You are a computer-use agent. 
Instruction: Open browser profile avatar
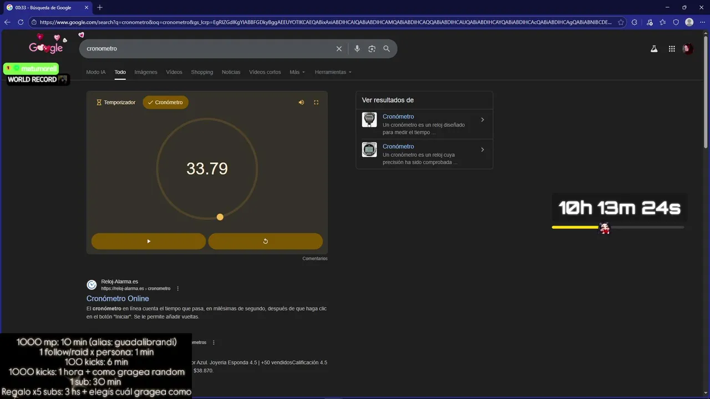pyautogui.click(x=689, y=22)
